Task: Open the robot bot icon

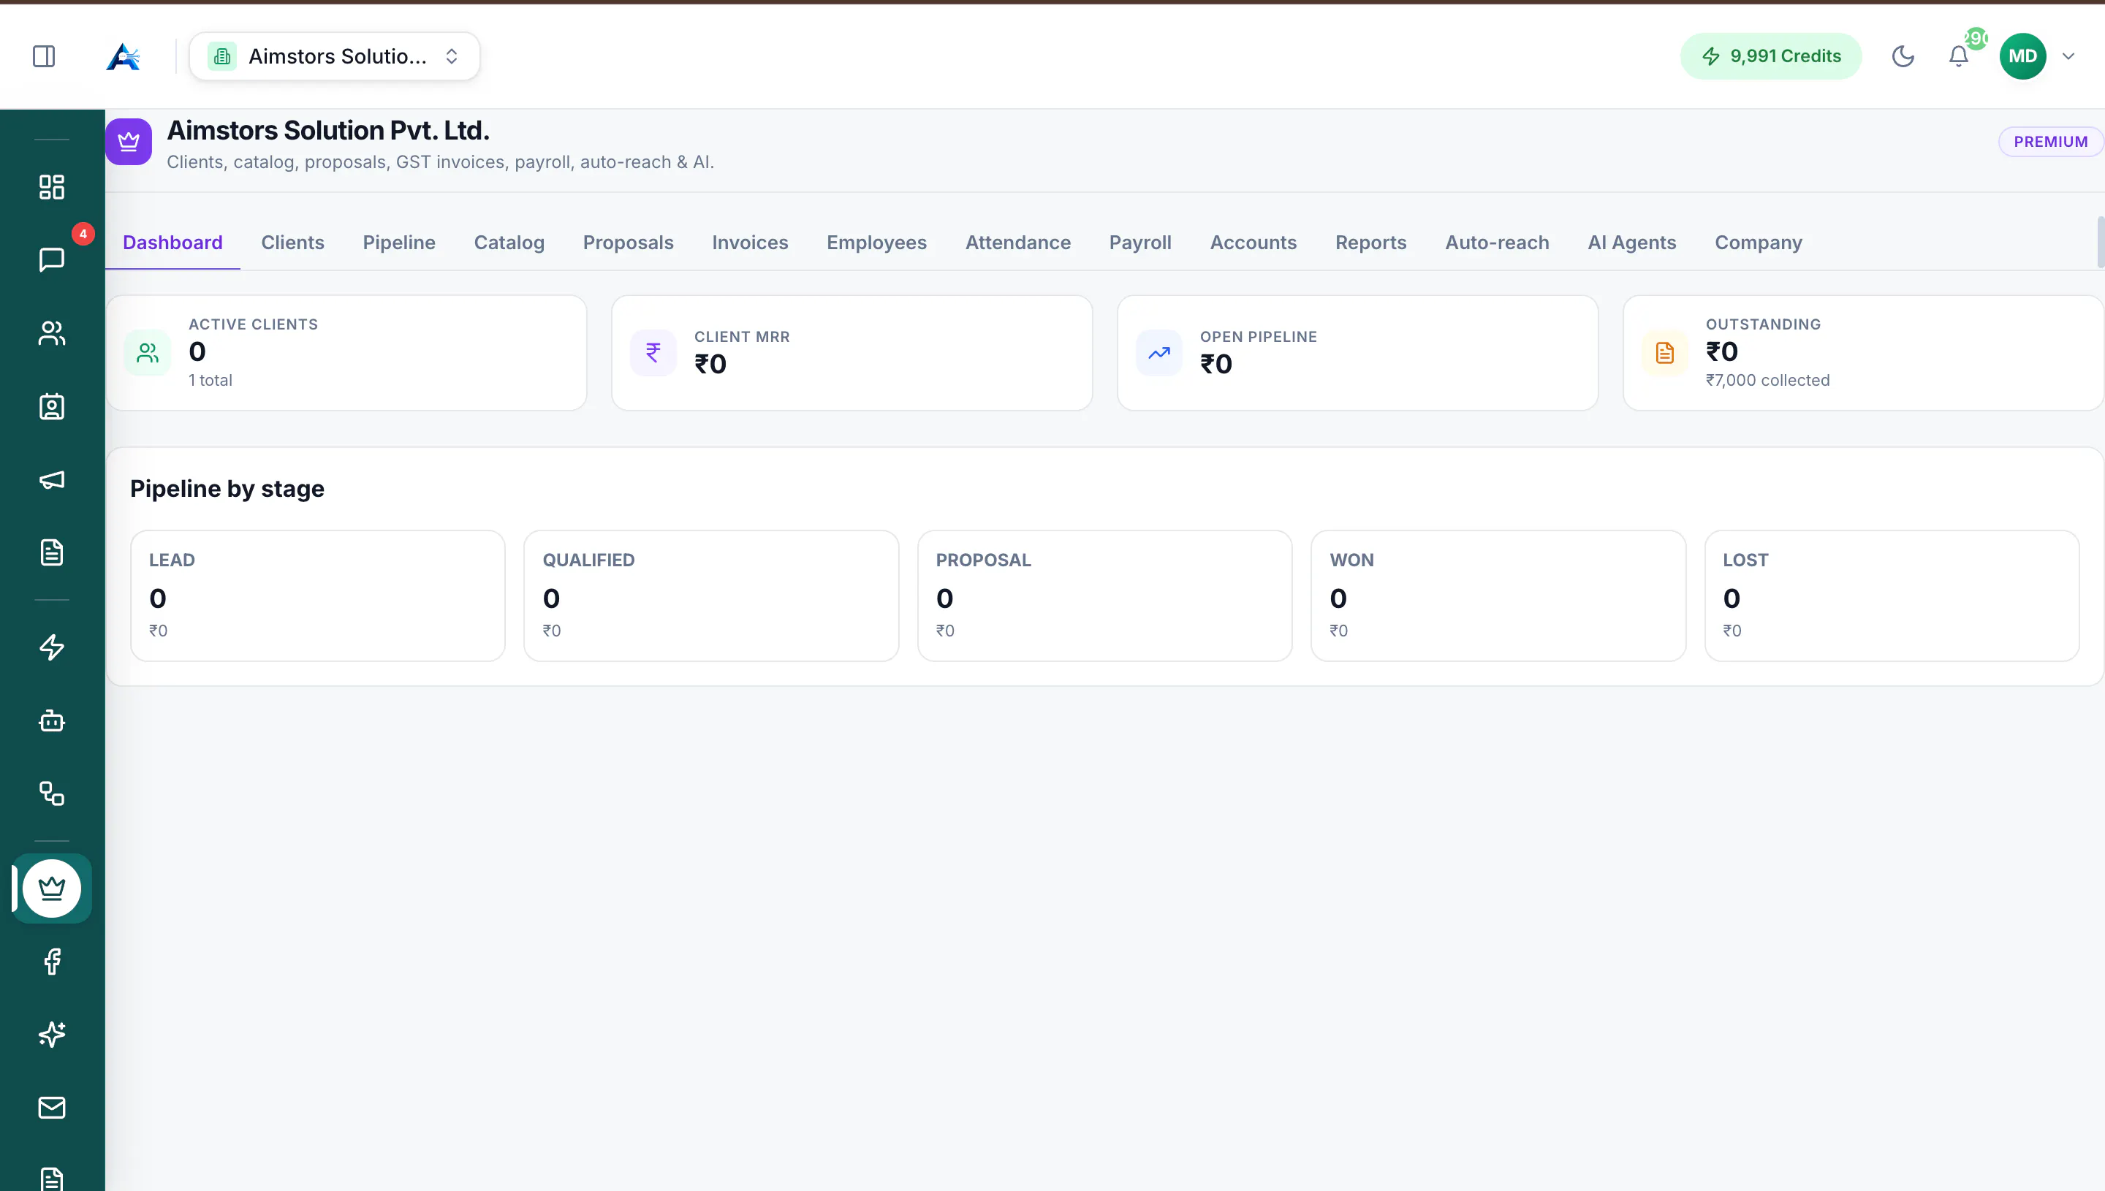Action: pyautogui.click(x=52, y=720)
